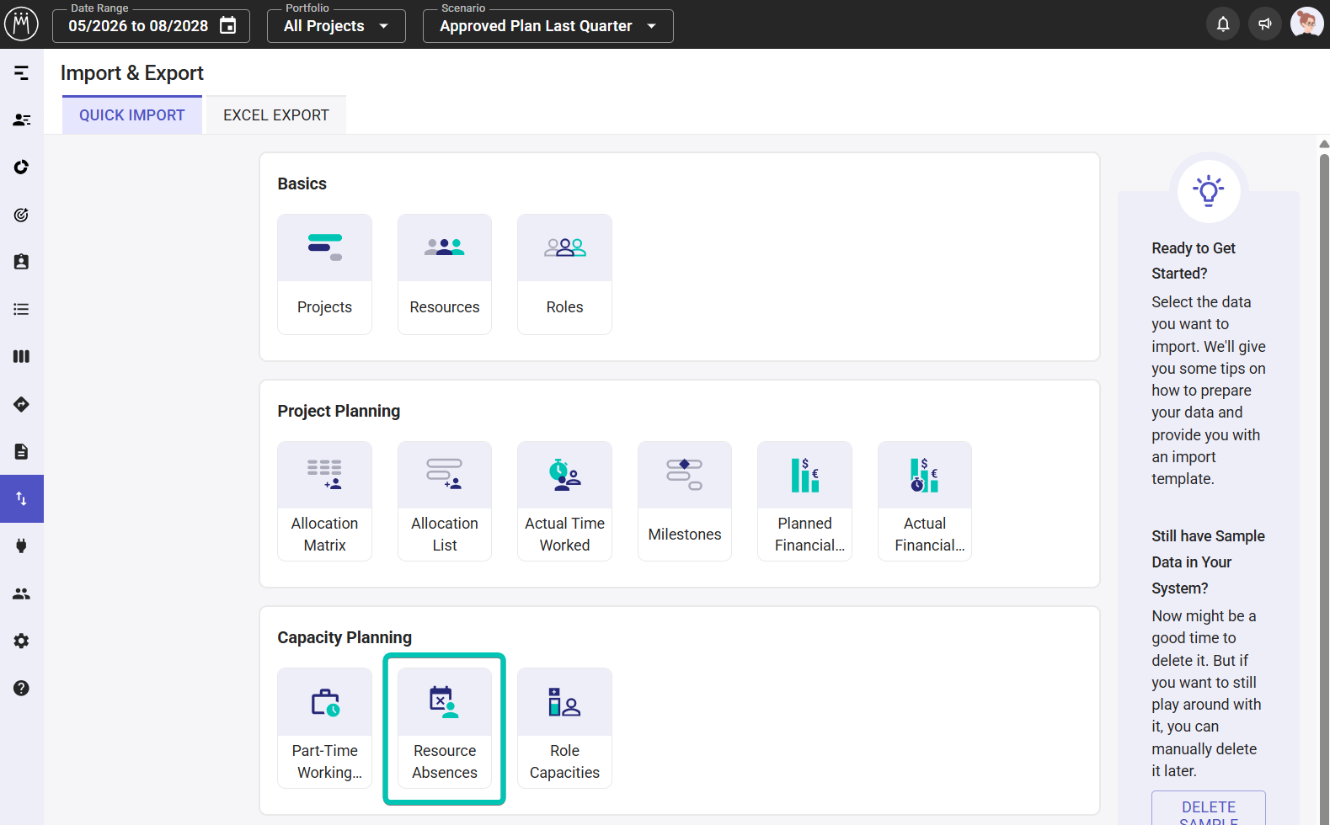Select the Part-Time Working import tile
The image size is (1330, 825).
(324, 728)
